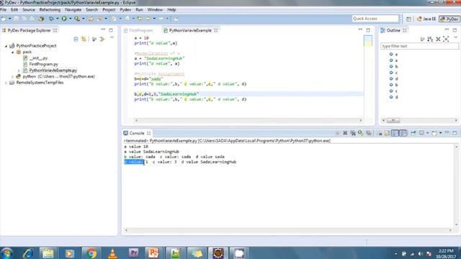This screenshot has height=259, width=461.
Task: Collapse the pack package node
Action: click(x=13, y=52)
